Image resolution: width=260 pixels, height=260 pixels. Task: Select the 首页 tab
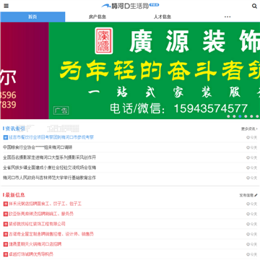coord(32,17)
